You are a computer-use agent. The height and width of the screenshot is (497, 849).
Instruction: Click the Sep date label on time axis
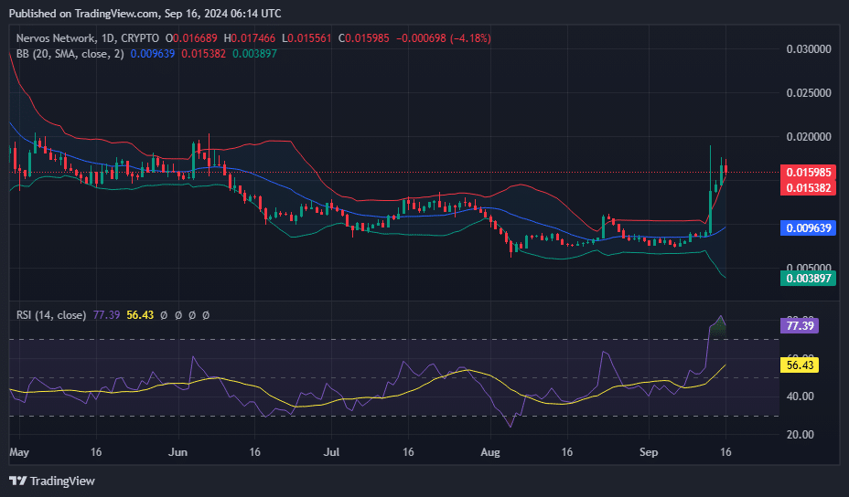(649, 452)
